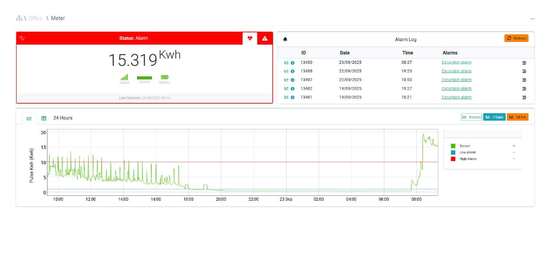Click the heartbeat health icon on the status card
The image size is (550, 271).
250,38
